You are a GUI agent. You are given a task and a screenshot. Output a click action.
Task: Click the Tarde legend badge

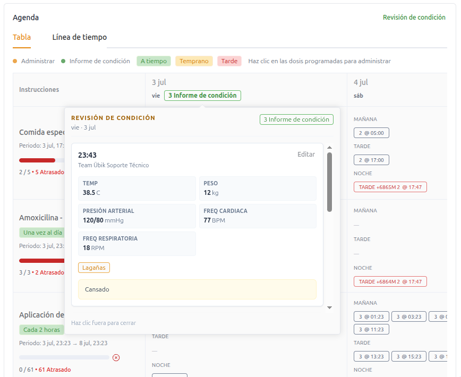pos(229,61)
